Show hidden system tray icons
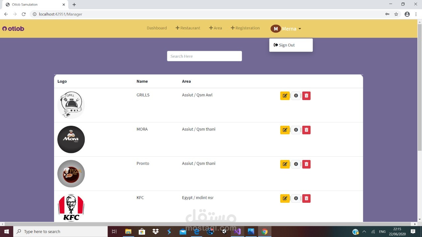This screenshot has width=422, height=237. click(364, 231)
